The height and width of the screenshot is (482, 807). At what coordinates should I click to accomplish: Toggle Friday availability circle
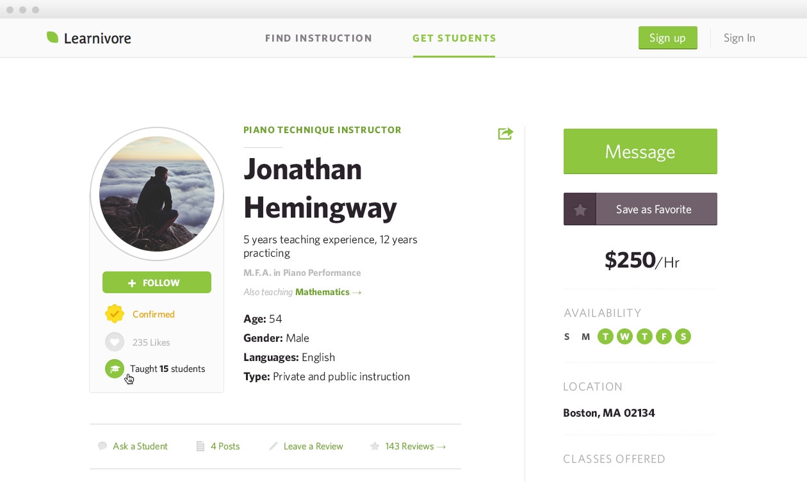pyautogui.click(x=664, y=336)
